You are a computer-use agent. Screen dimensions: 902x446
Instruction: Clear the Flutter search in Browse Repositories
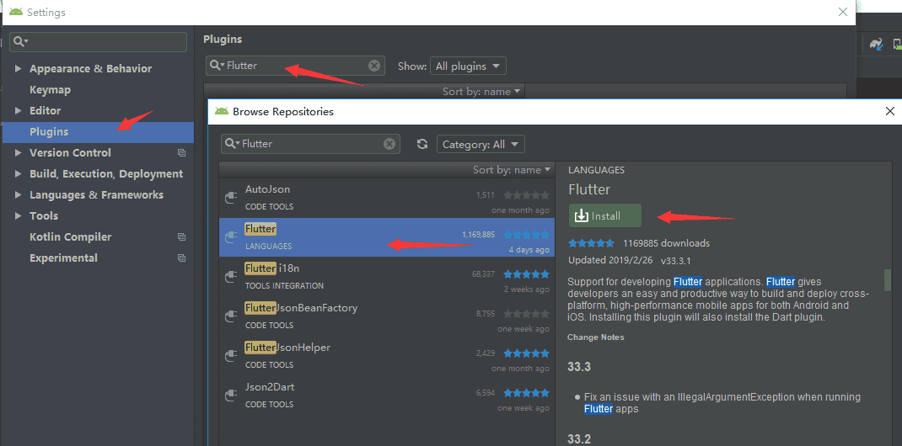[x=389, y=144]
